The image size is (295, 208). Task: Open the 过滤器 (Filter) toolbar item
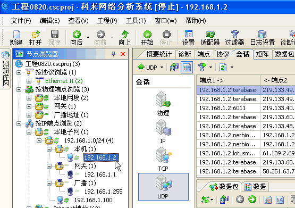pos(234,38)
